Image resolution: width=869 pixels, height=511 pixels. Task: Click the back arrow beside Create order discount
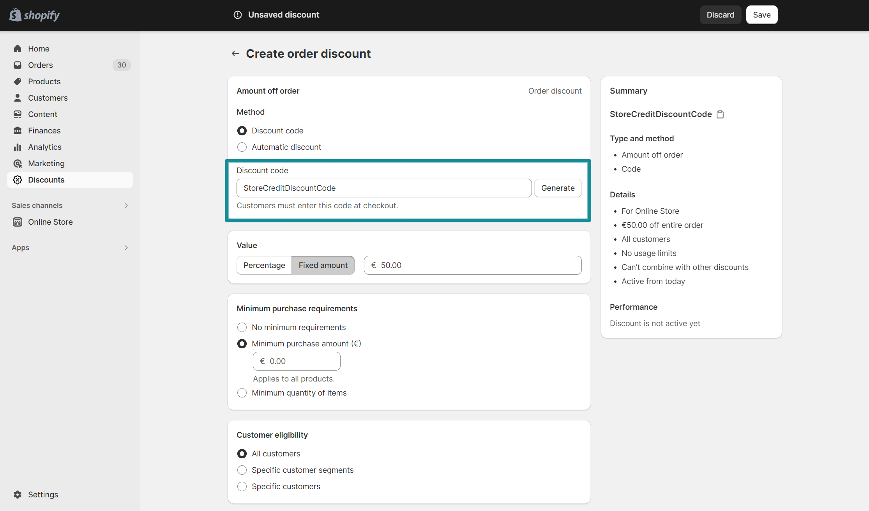click(x=235, y=53)
